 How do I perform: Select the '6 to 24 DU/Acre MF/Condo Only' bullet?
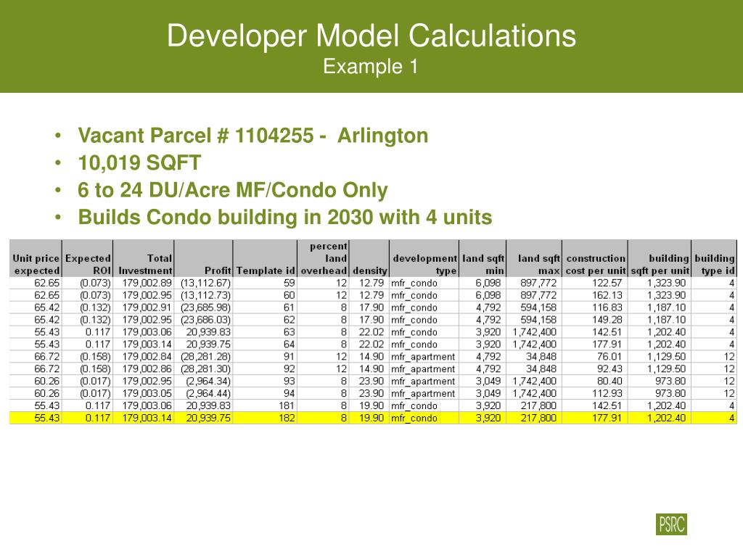tap(233, 191)
